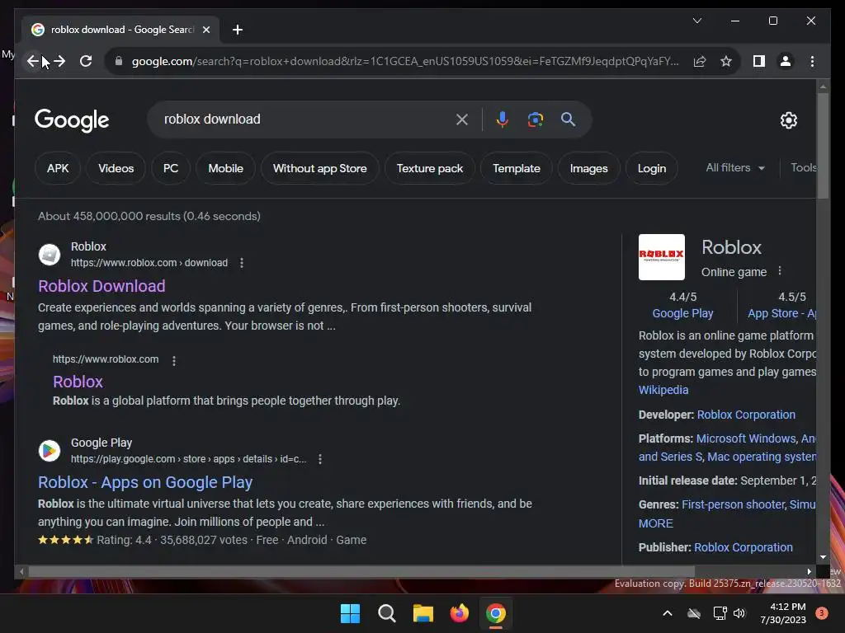The height and width of the screenshot is (633, 845).
Task: Bookmark this page with the star icon
Action: (726, 61)
